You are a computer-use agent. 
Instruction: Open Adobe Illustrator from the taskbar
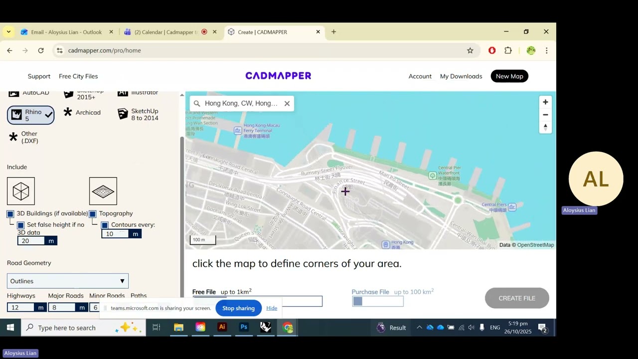[x=222, y=328]
